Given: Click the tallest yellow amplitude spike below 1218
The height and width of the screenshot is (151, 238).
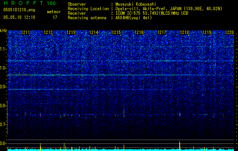Looking at the screenshot, I should pyautogui.click(x=180, y=146).
